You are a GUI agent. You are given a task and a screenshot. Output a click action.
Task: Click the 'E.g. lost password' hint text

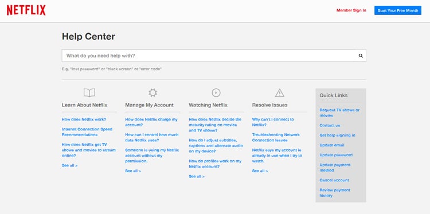pos(112,69)
